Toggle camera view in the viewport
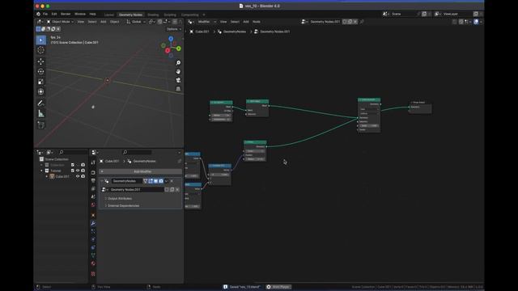This screenshot has width=518, height=291. pyautogui.click(x=178, y=80)
